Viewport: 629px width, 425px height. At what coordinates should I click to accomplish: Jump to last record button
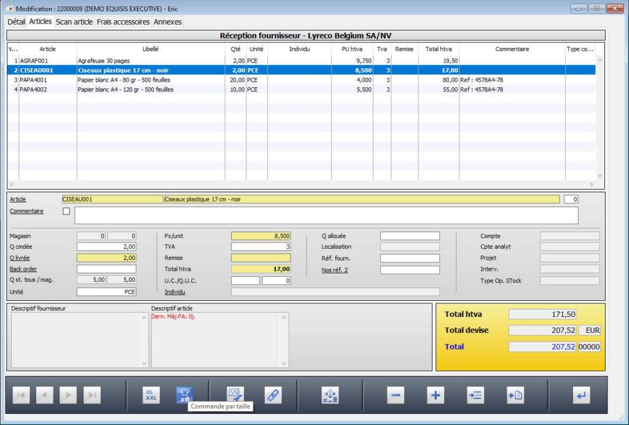click(x=92, y=396)
